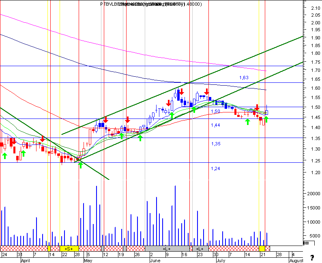Click date label 16 in June
Image resolution: width=322 pixels, height=263 pixels.
(185, 254)
